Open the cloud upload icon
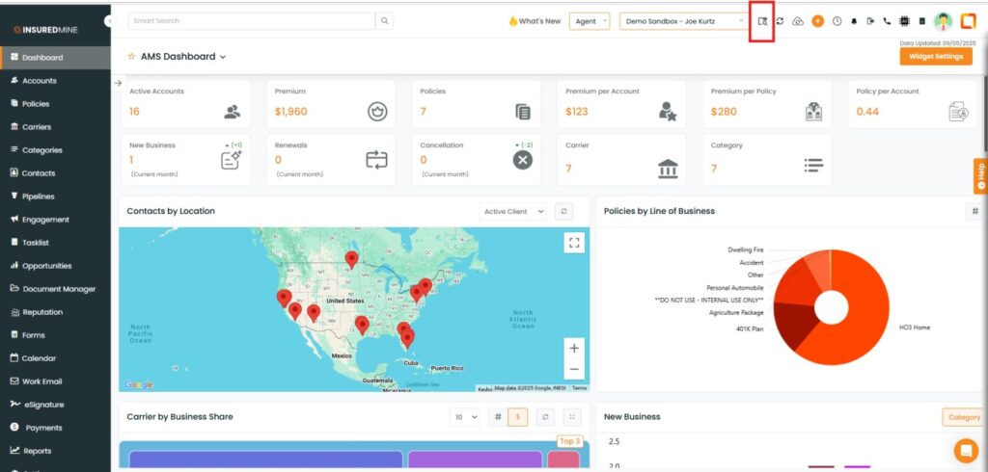Screen dimensions: 988x472 pyautogui.click(x=798, y=21)
